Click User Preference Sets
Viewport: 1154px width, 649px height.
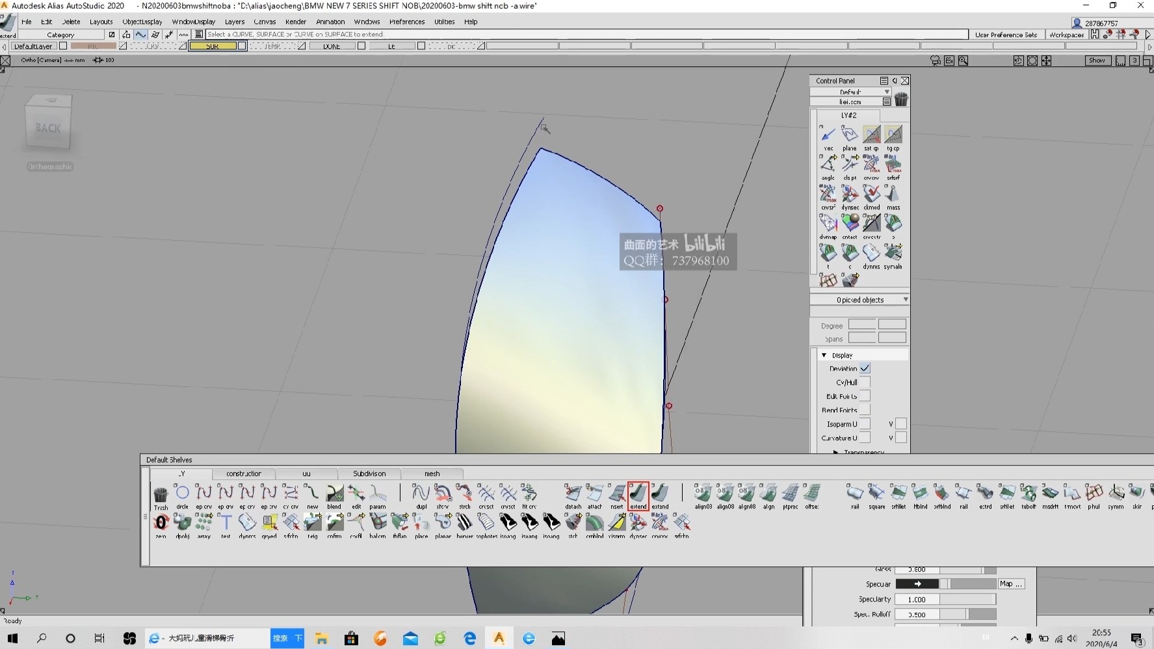pos(1006,34)
